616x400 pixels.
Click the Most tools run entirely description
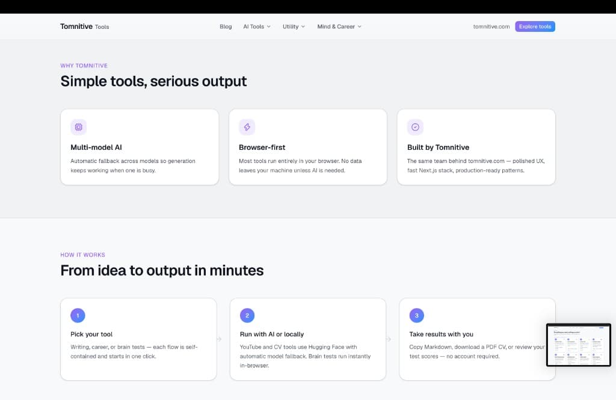coord(300,165)
